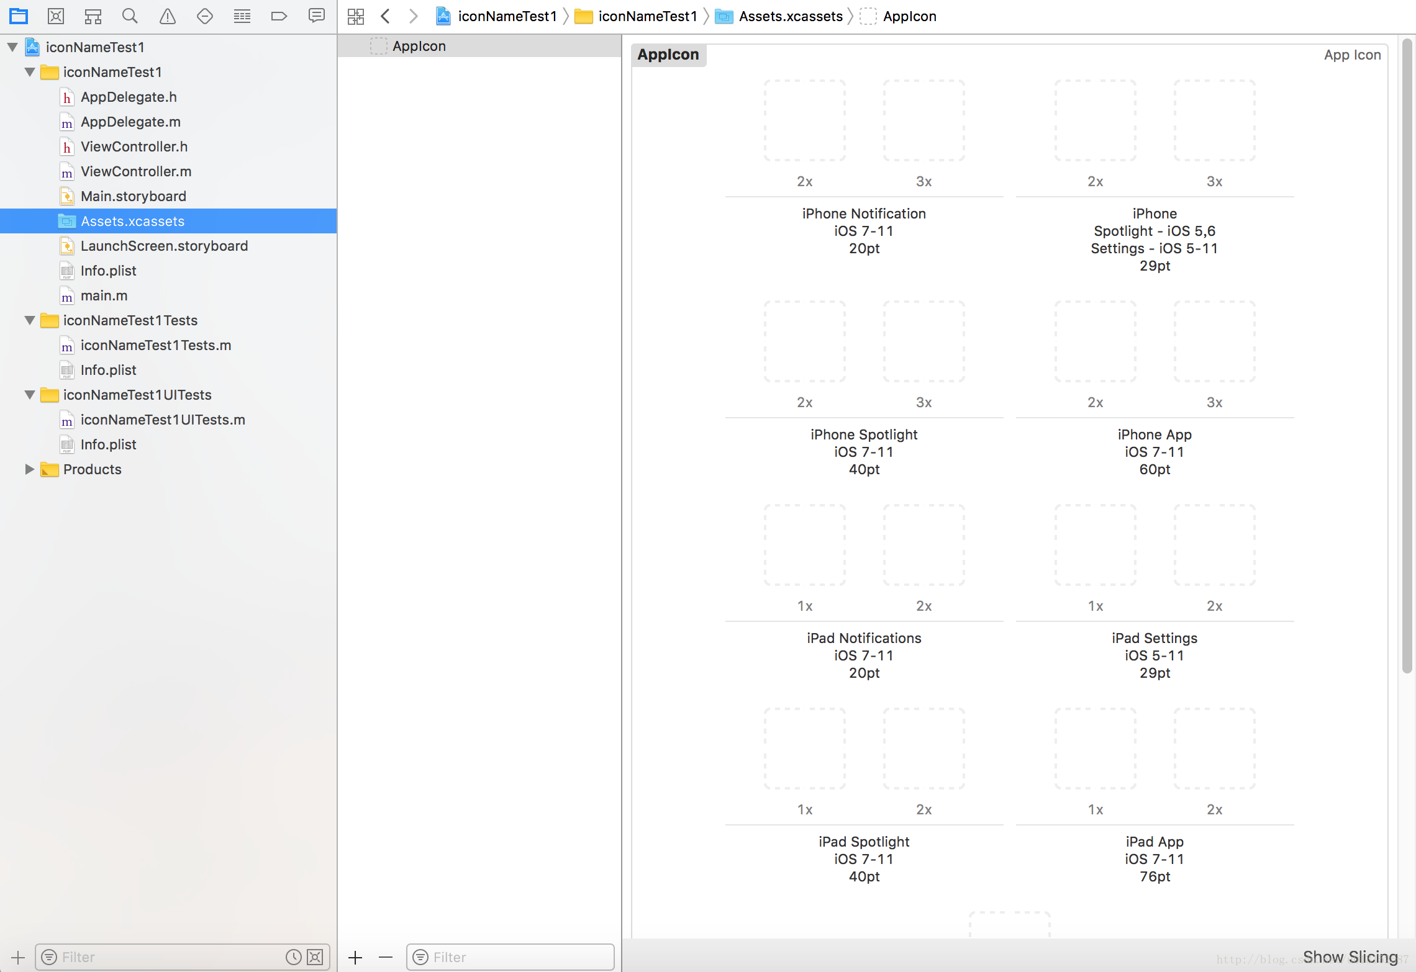
Task: Open ViewController.m
Action: (x=136, y=171)
